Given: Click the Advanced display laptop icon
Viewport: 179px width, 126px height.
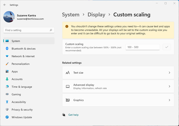Looking at the screenshot, I should [68, 86].
